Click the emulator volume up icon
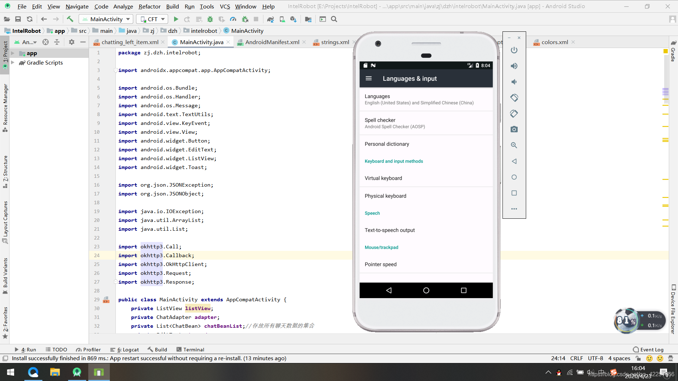This screenshot has width=678, height=381. 514,66
